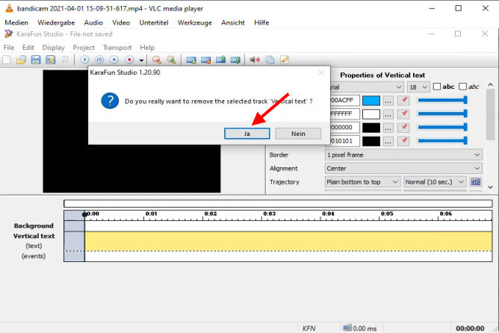Viewport: 499px width, 333px height.
Task: Confirm track removal with Ja button
Action: [247, 133]
